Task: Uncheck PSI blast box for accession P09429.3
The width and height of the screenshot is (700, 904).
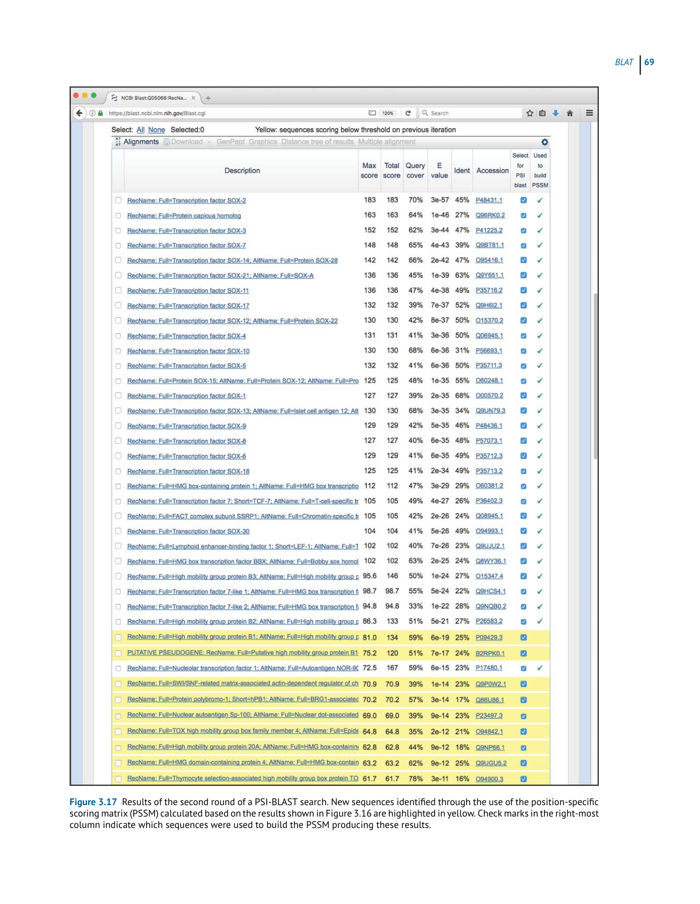Action: point(523,638)
